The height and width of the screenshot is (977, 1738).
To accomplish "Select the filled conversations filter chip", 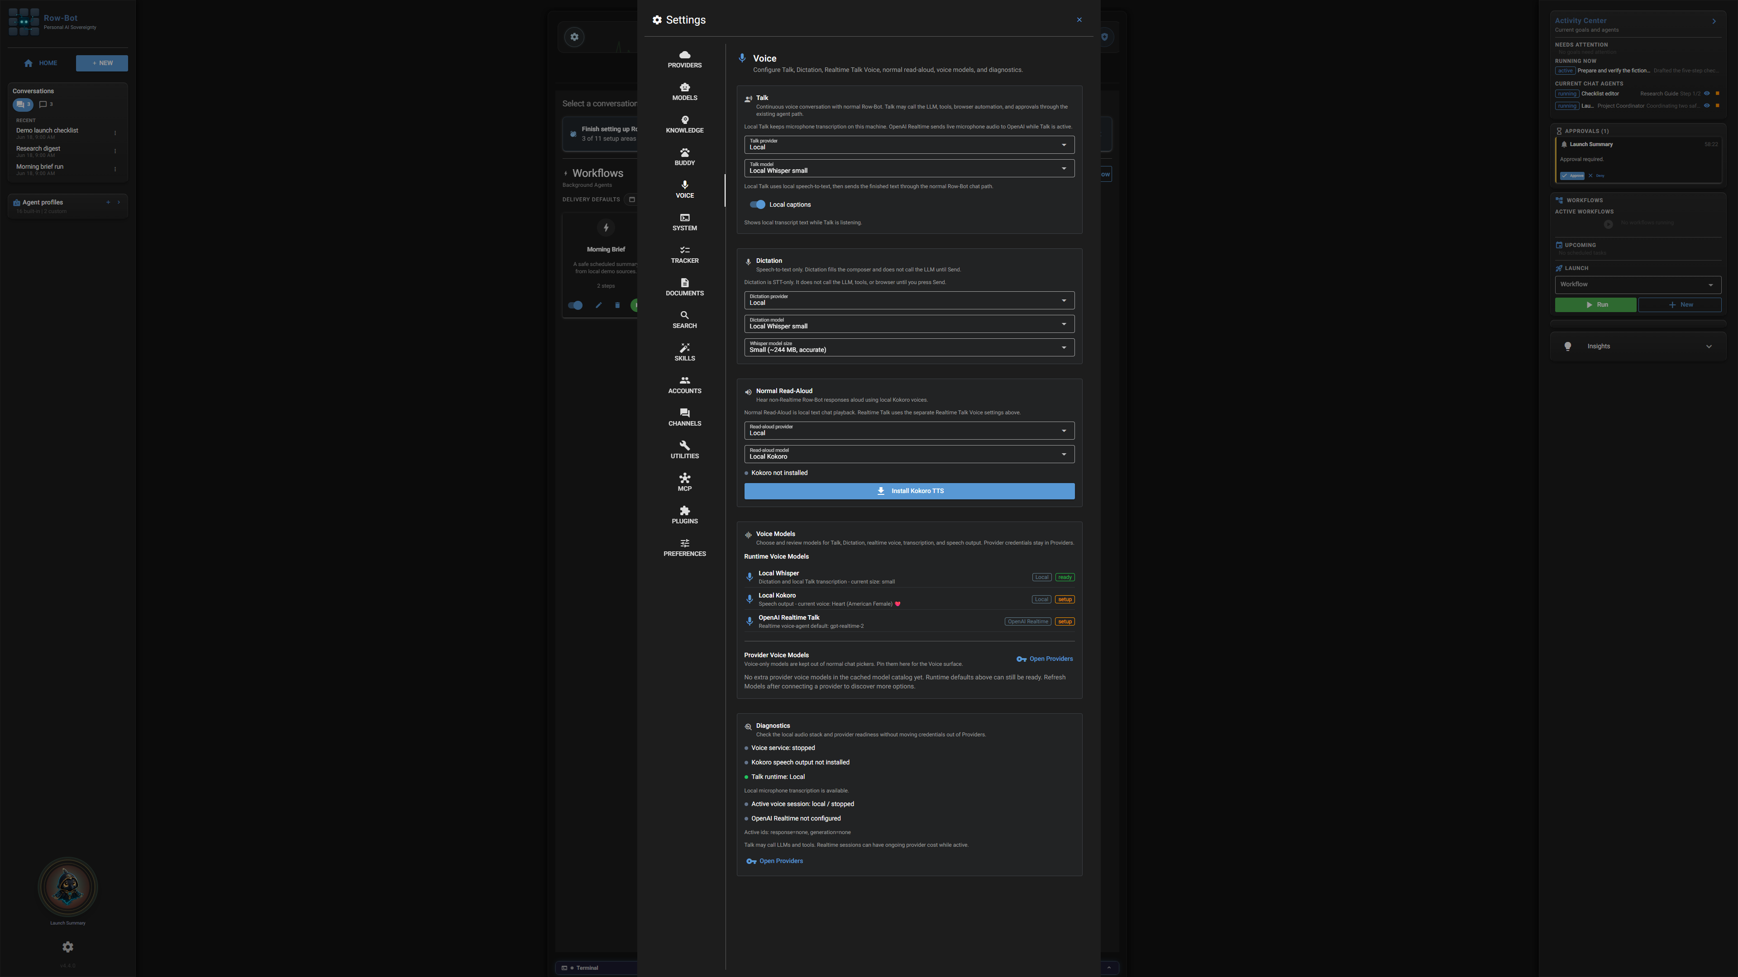I will (23, 104).
